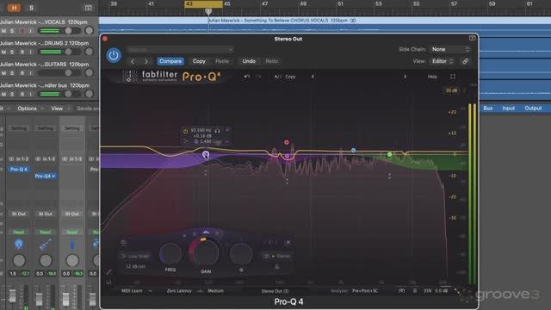
Task: Adjust the Q knob
Action: click(241, 254)
